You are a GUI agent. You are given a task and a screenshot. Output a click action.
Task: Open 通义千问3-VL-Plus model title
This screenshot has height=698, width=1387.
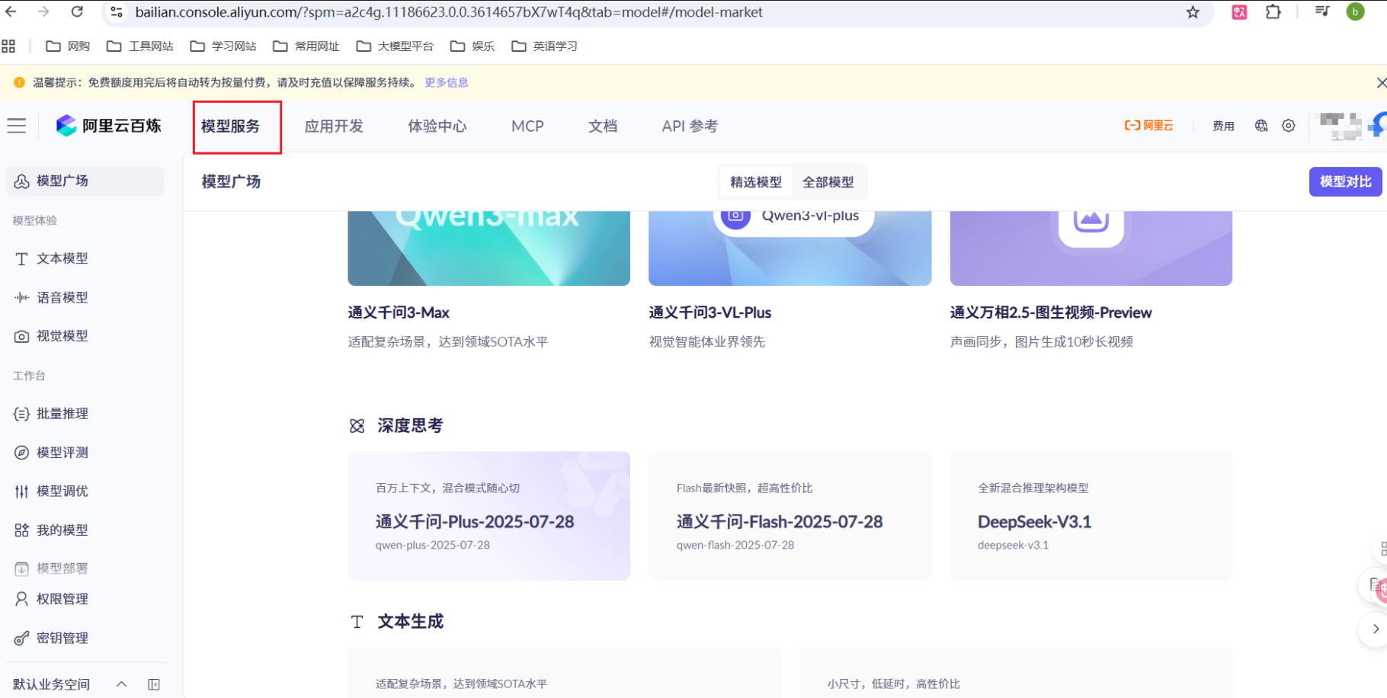(x=710, y=312)
